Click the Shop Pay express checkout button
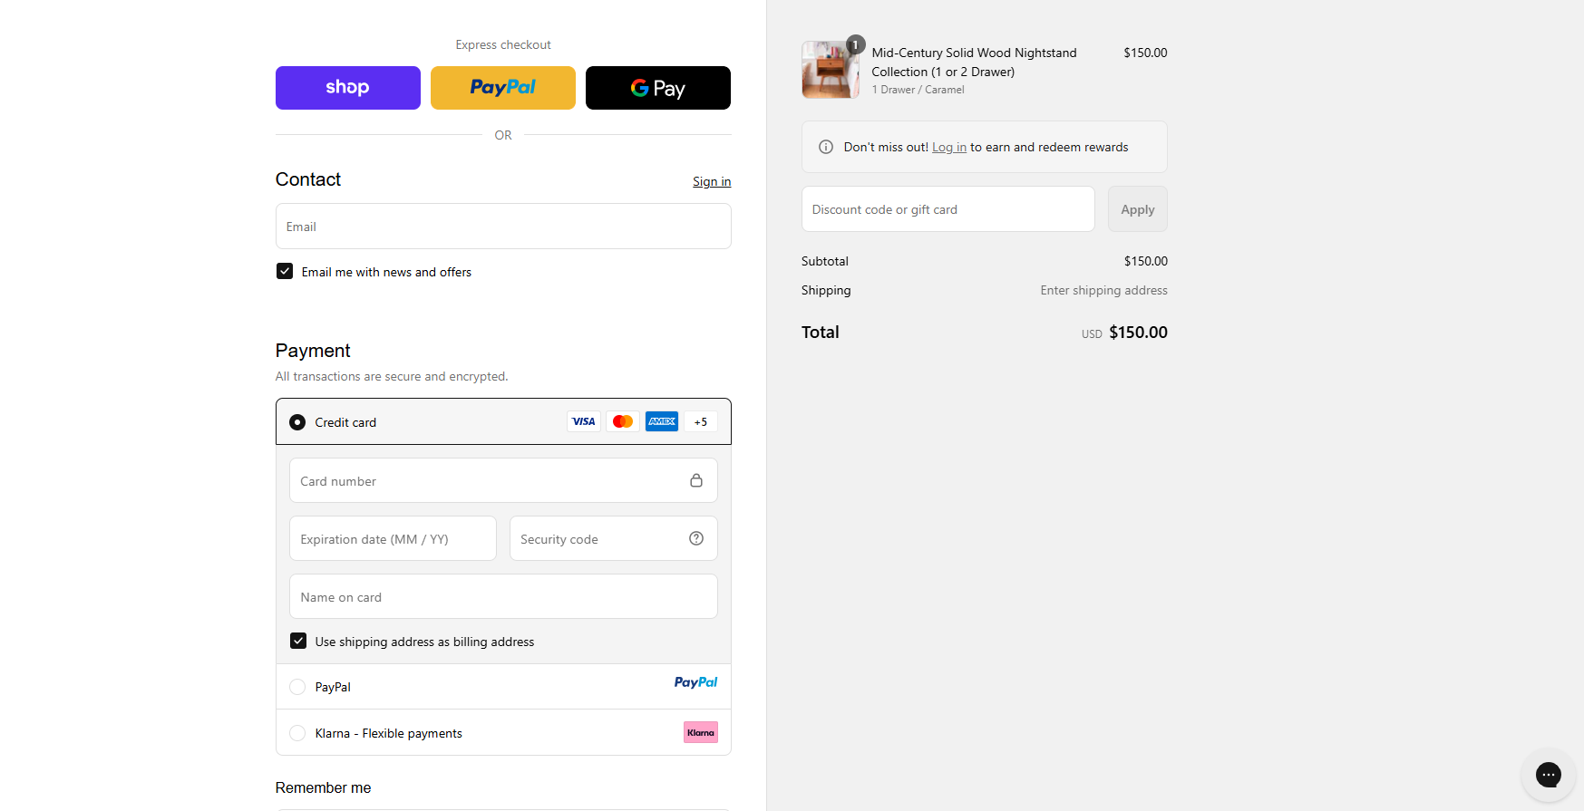The height and width of the screenshot is (811, 1584). (x=347, y=88)
